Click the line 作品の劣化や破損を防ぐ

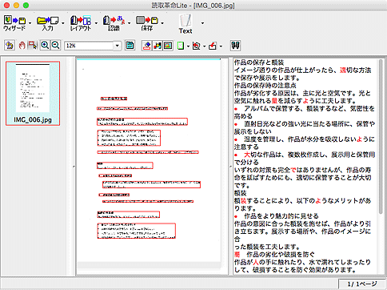pos(281,254)
